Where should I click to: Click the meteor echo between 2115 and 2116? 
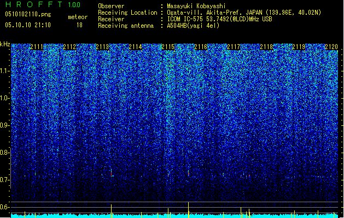coord(189,173)
